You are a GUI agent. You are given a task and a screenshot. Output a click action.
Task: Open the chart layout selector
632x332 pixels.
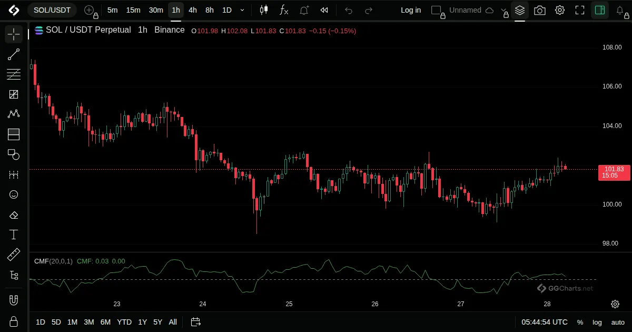pos(436,10)
